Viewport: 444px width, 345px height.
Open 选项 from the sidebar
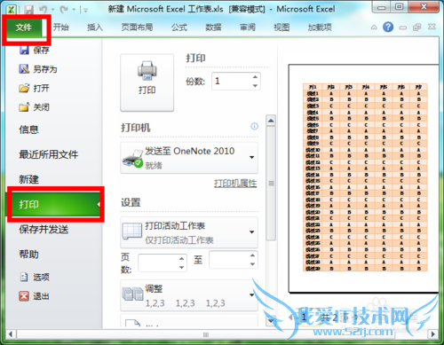35,277
